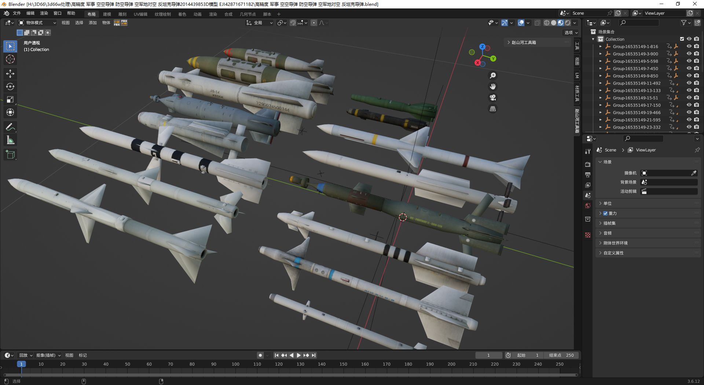This screenshot has height=385, width=704.
Task: Switch to orthographic grid view icon
Action: pos(493,109)
